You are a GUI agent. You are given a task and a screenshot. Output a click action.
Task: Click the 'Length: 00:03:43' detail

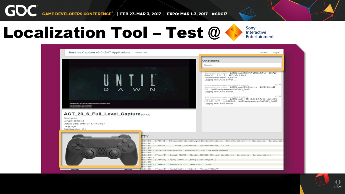(74, 121)
